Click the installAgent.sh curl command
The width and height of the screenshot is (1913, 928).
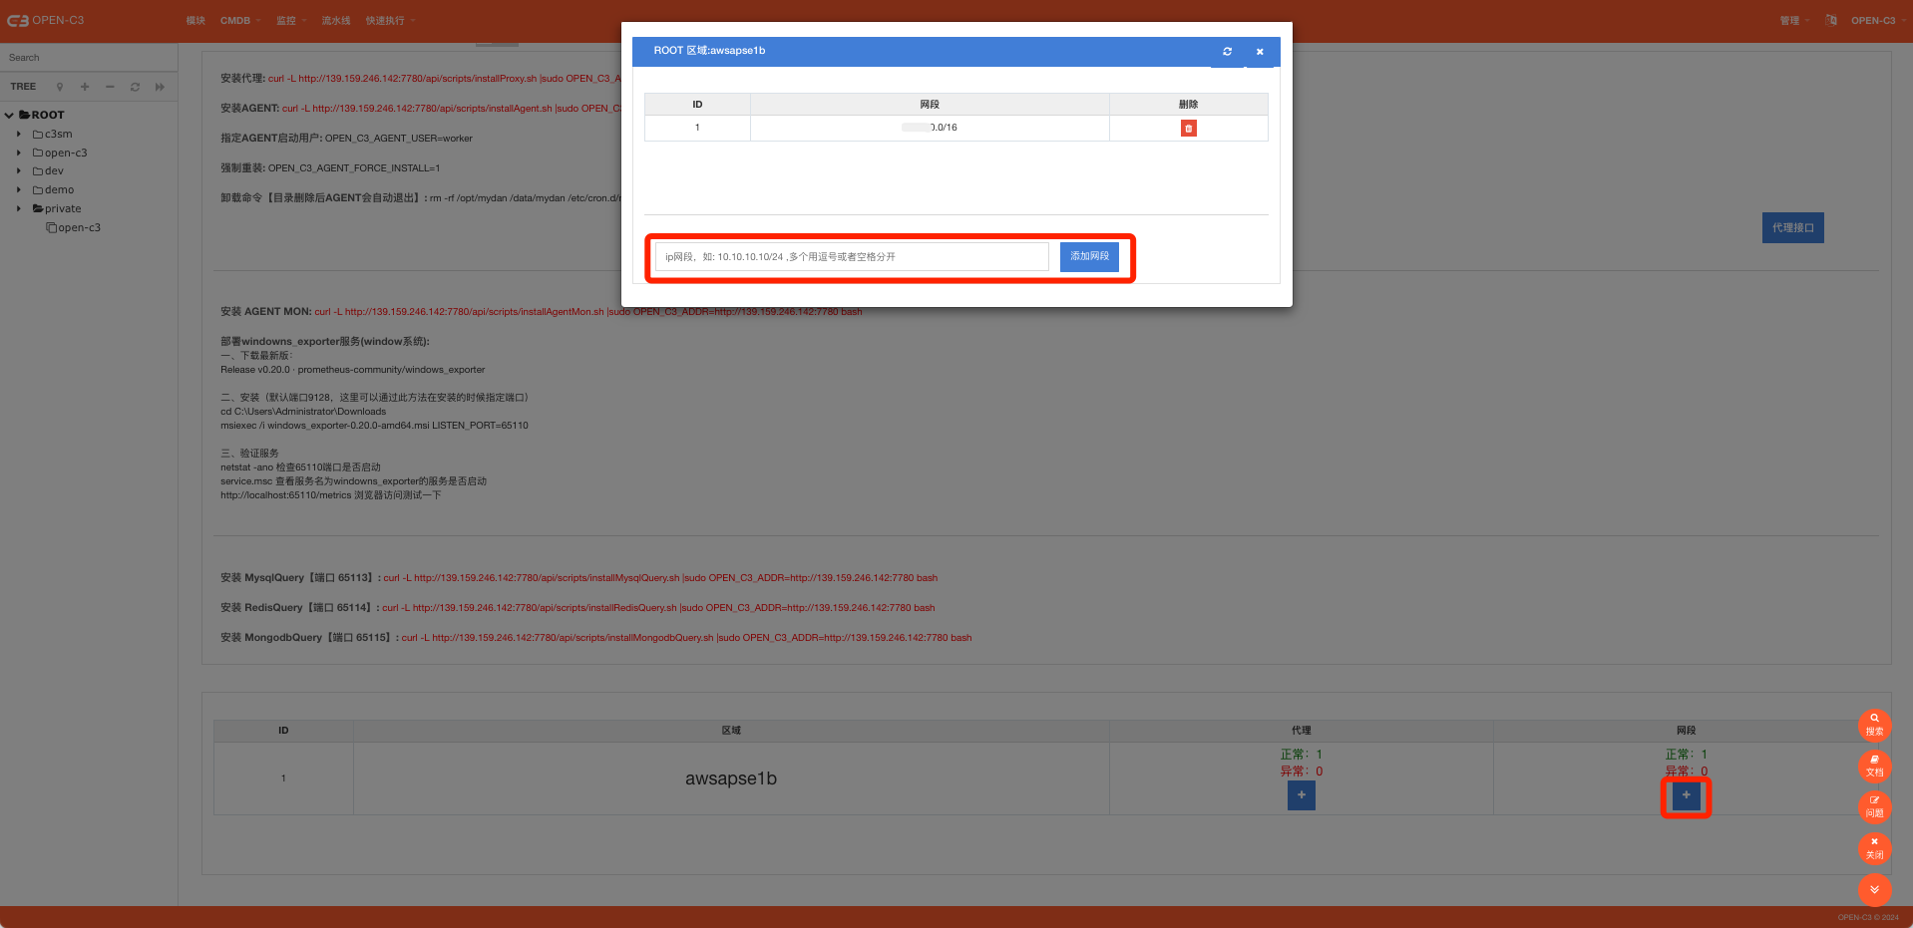coord(452,108)
